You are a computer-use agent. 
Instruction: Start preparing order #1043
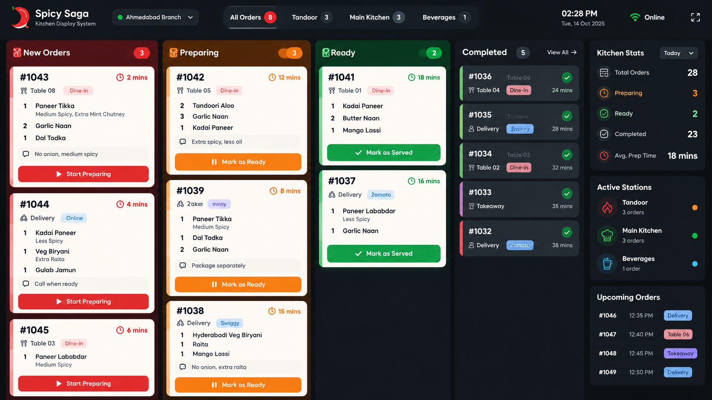click(83, 174)
